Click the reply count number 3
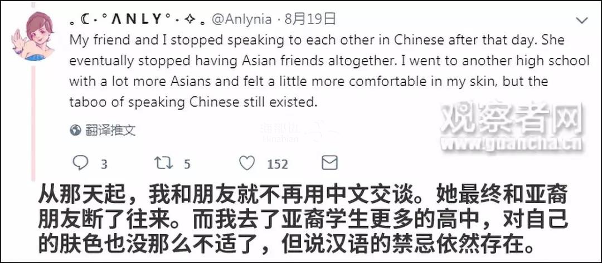 click(x=104, y=164)
